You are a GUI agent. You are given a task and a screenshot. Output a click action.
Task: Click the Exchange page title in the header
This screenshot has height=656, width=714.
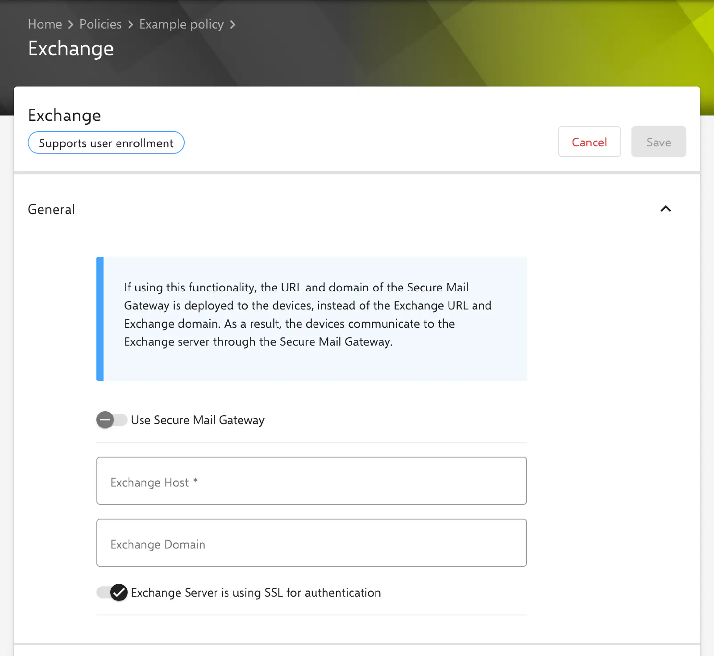pyautogui.click(x=71, y=49)
